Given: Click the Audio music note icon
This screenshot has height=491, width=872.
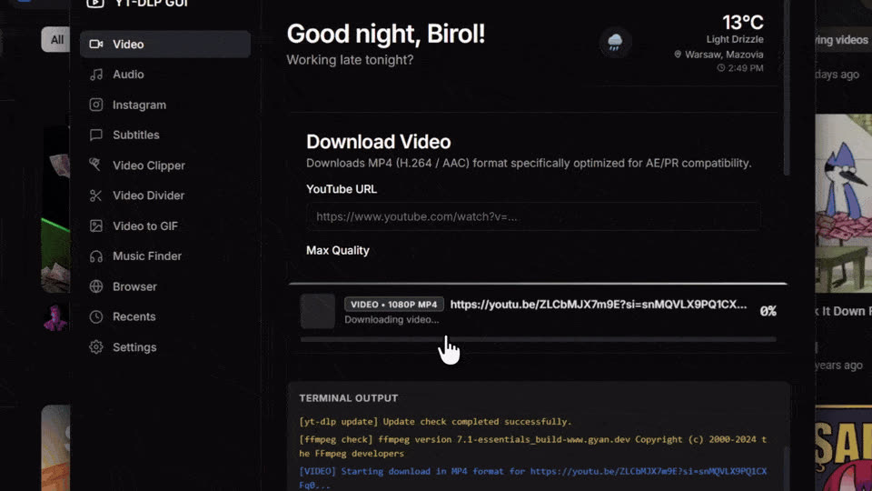Looking at the screenshot, I should [x=96, y=74].
